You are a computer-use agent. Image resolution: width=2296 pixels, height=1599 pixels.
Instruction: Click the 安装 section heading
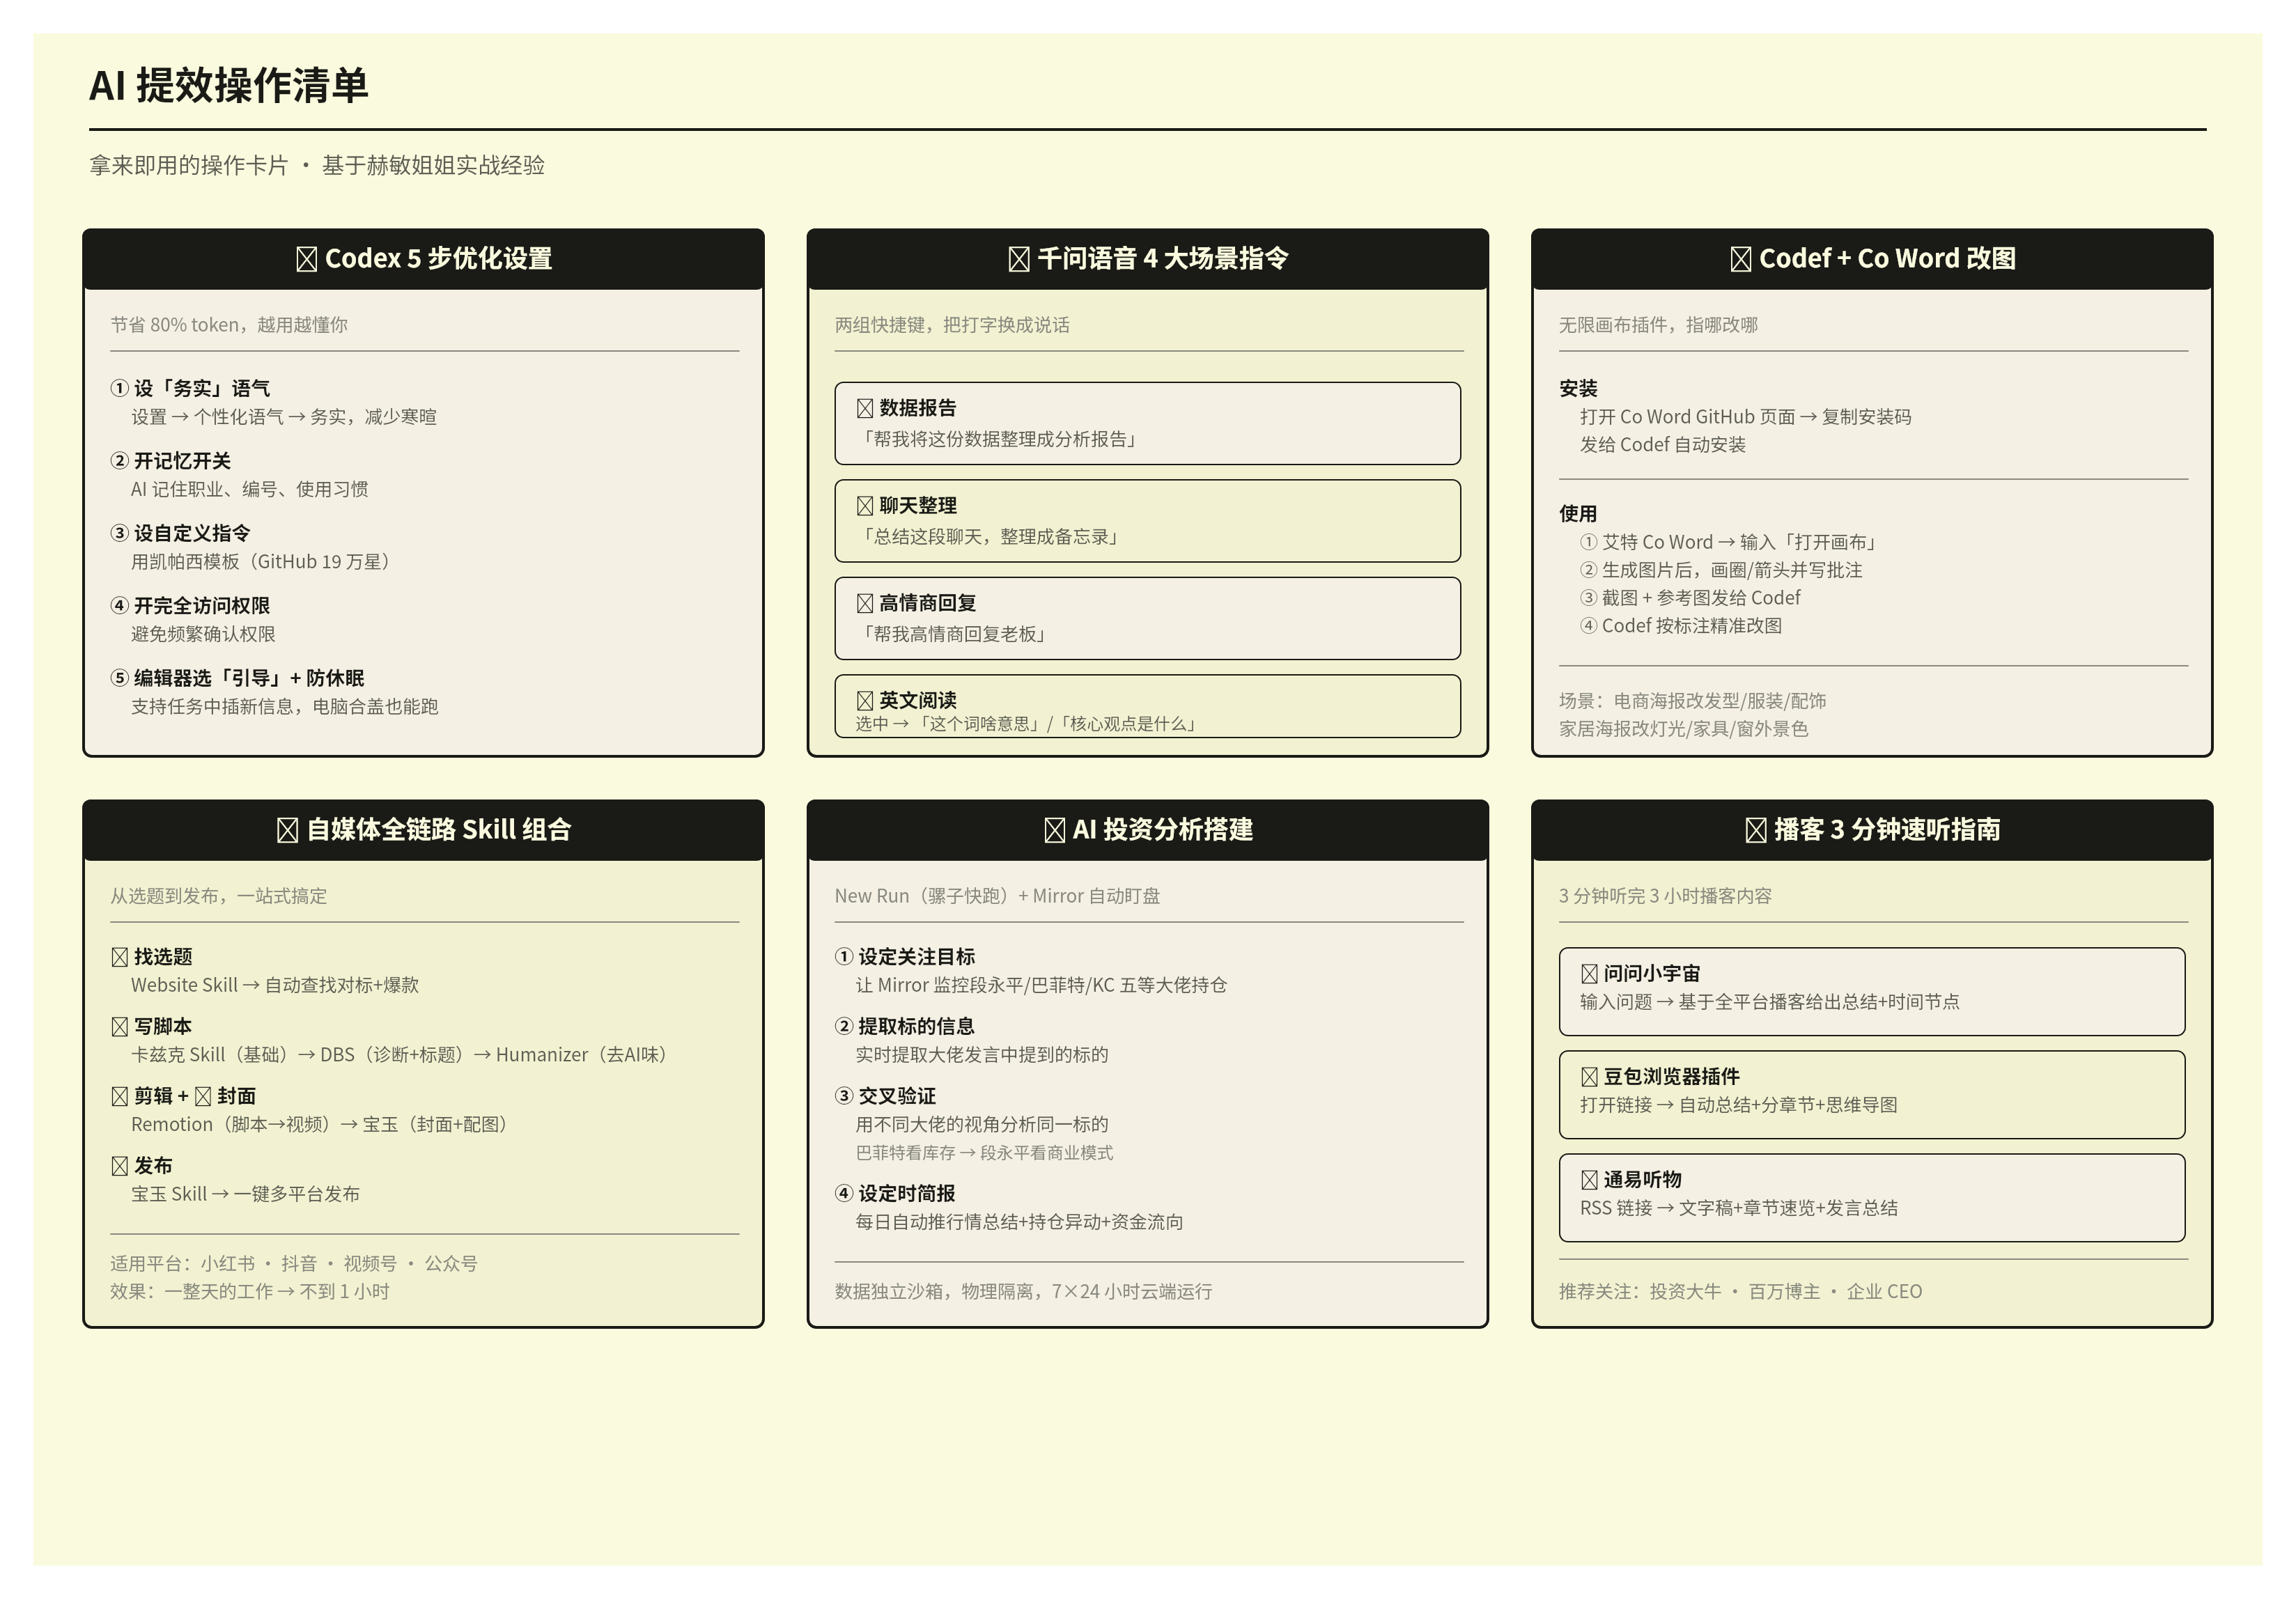[x=1578, y=388]
